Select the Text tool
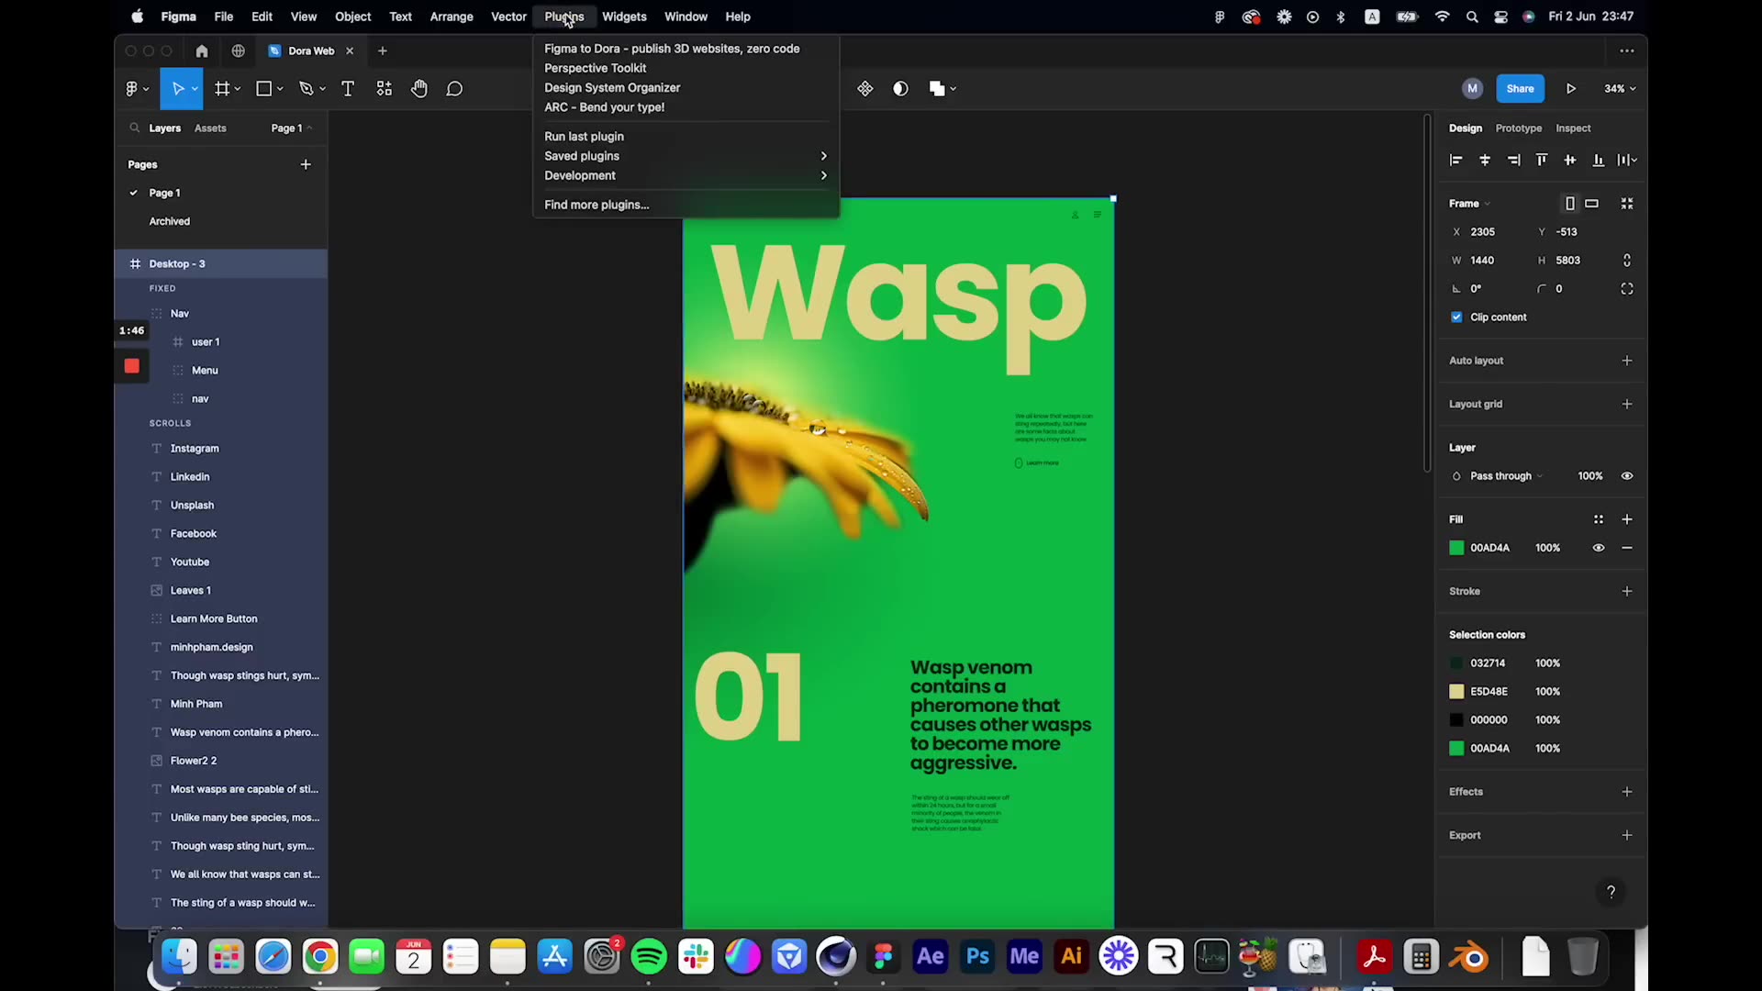This screenshot has height=991, width=1762. 348,88
